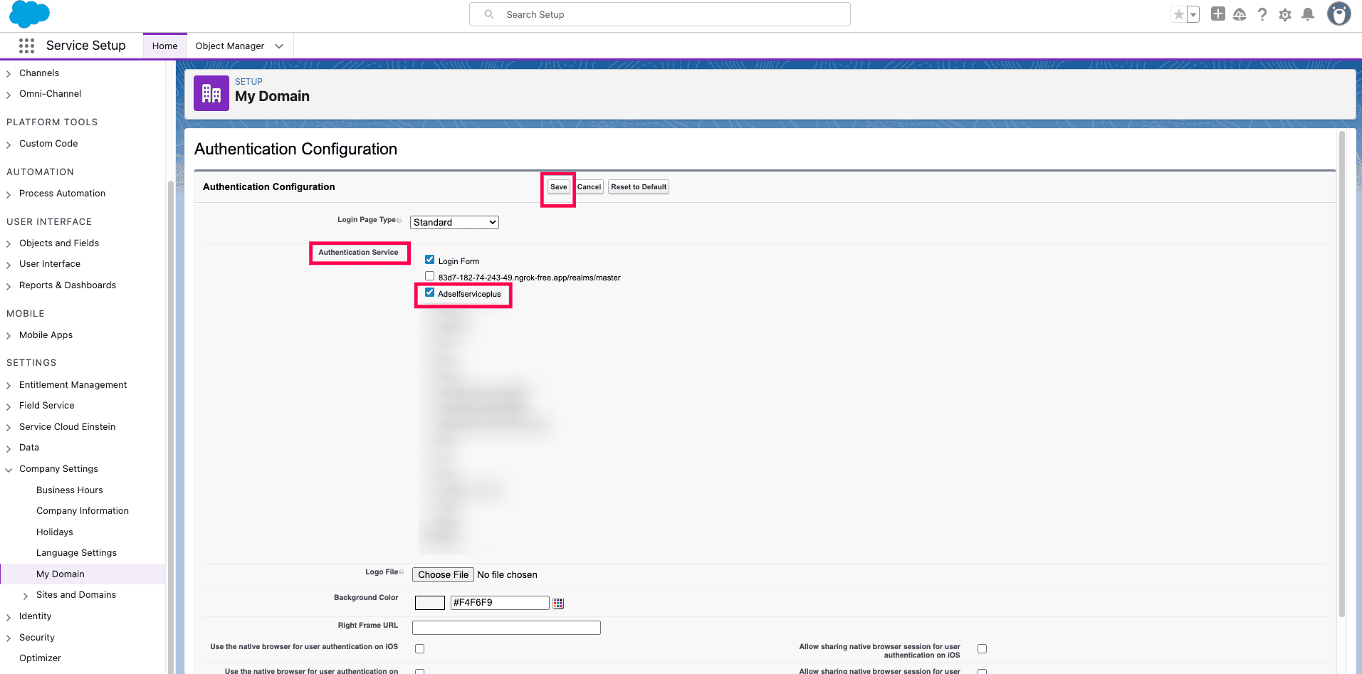This screenshot has width=1362, height=674.
Task: Save the Authentication Configuration
Action: point(557,186)
